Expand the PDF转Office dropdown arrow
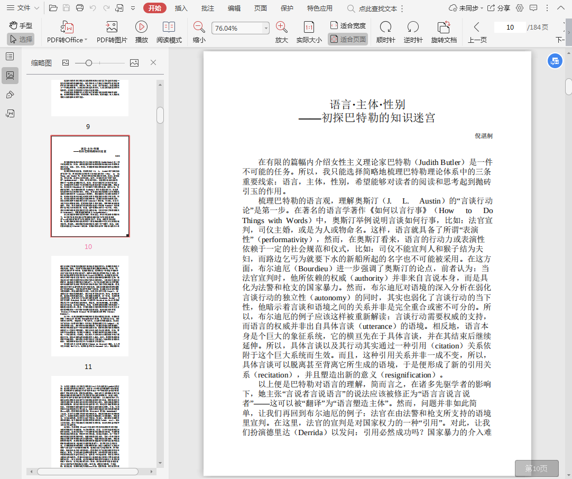This screenshot has width=572, height=479. 86,40
